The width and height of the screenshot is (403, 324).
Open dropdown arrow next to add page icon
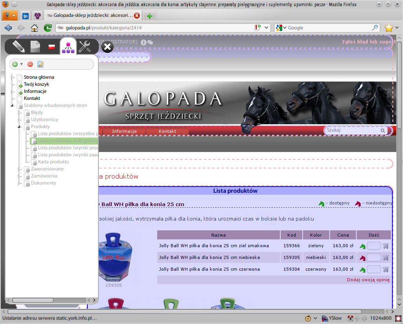coord(22,64)
